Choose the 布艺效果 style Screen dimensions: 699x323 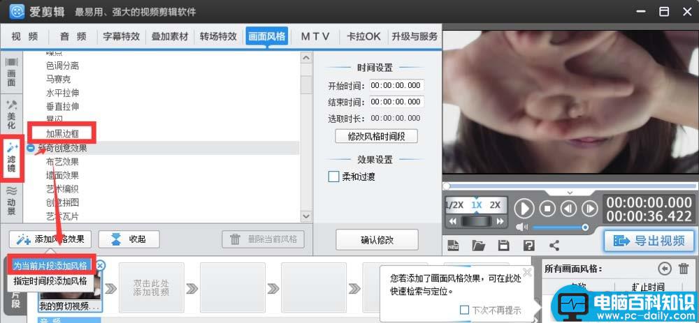tap(62, 162)
